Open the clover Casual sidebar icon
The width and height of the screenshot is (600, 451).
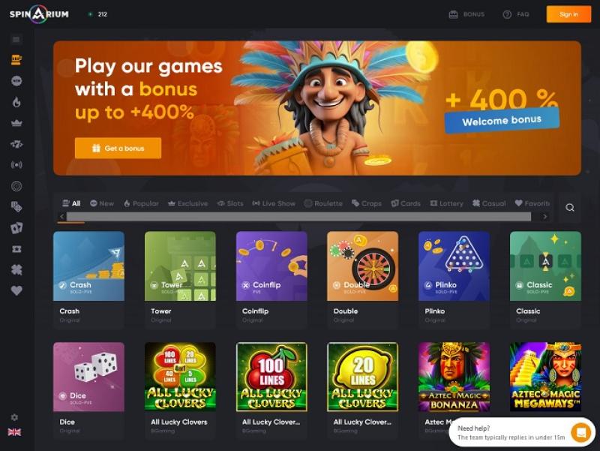(x=16, y=270)
